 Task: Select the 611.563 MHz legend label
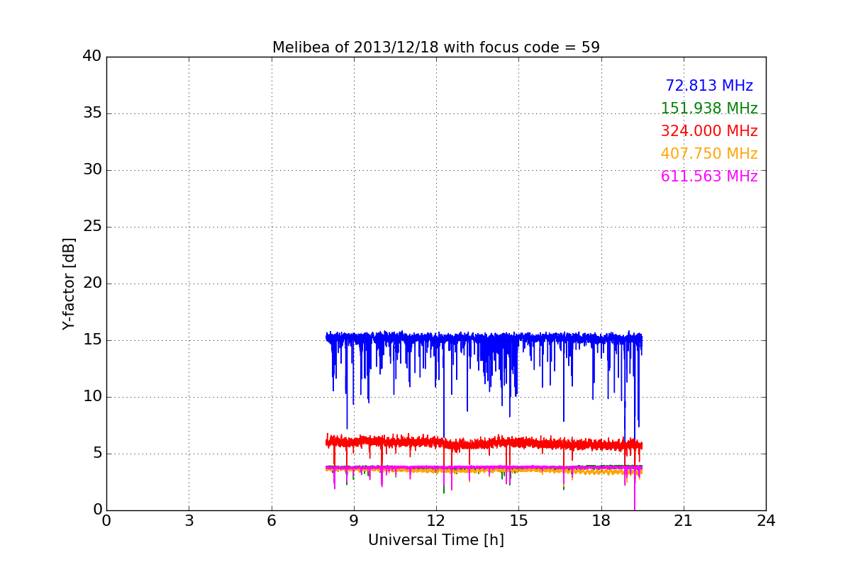[709, 176]
